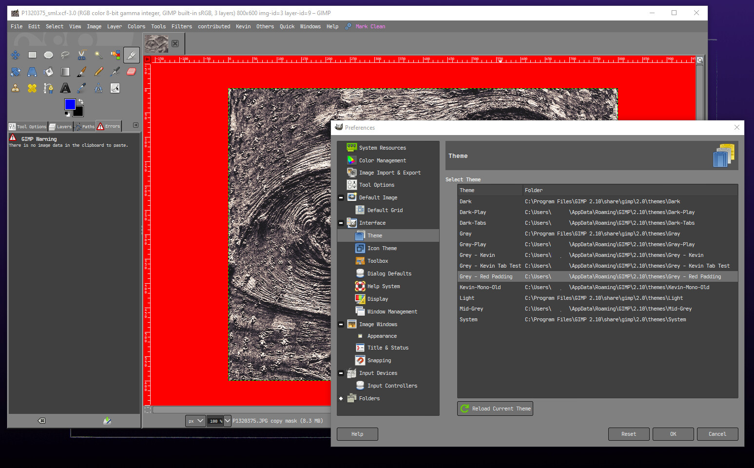The width and height of the screenshot is (754, 468).
Task: Toggle zoom-on-resize button at ruler corner
Action: [x=700, y=60]
